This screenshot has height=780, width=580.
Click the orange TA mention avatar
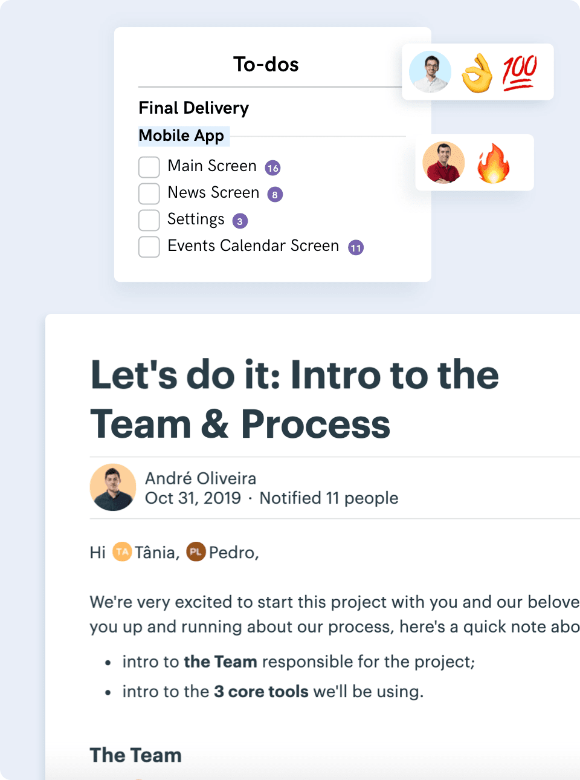[x=122, y=551]
